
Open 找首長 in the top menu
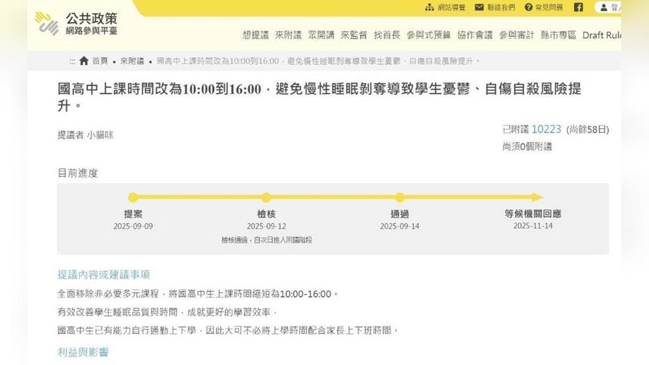(x=387, y=35)
